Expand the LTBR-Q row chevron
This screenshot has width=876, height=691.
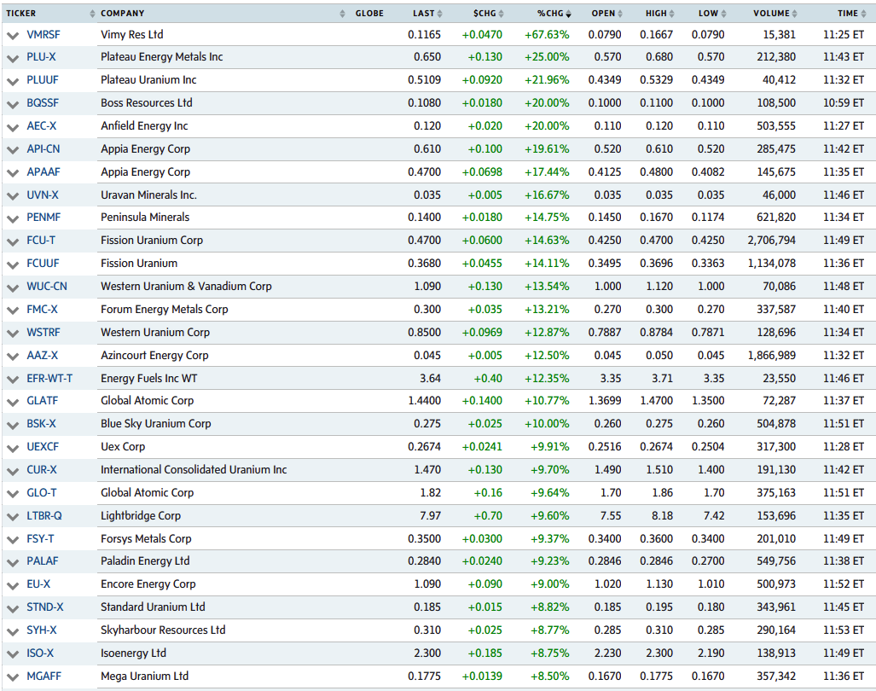pos(12,517)
